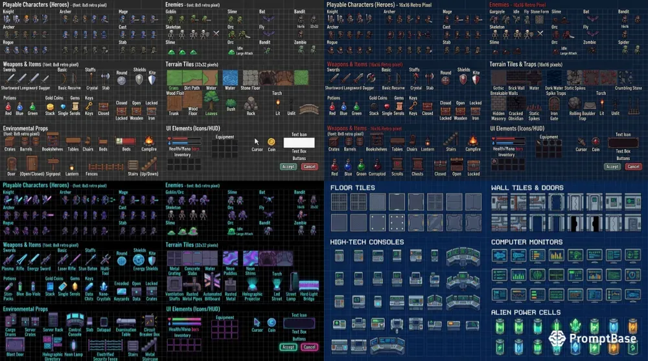This screenshot has width=648, height=361.
Task: Select the Holographic Projector in neon sheet
Action: coord(252,284)
